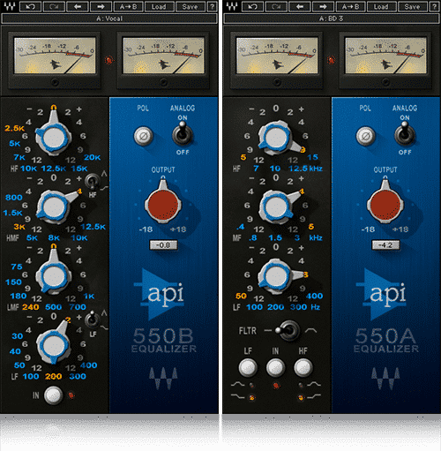Click the LMF gain knob on 550B

(54, 276)
